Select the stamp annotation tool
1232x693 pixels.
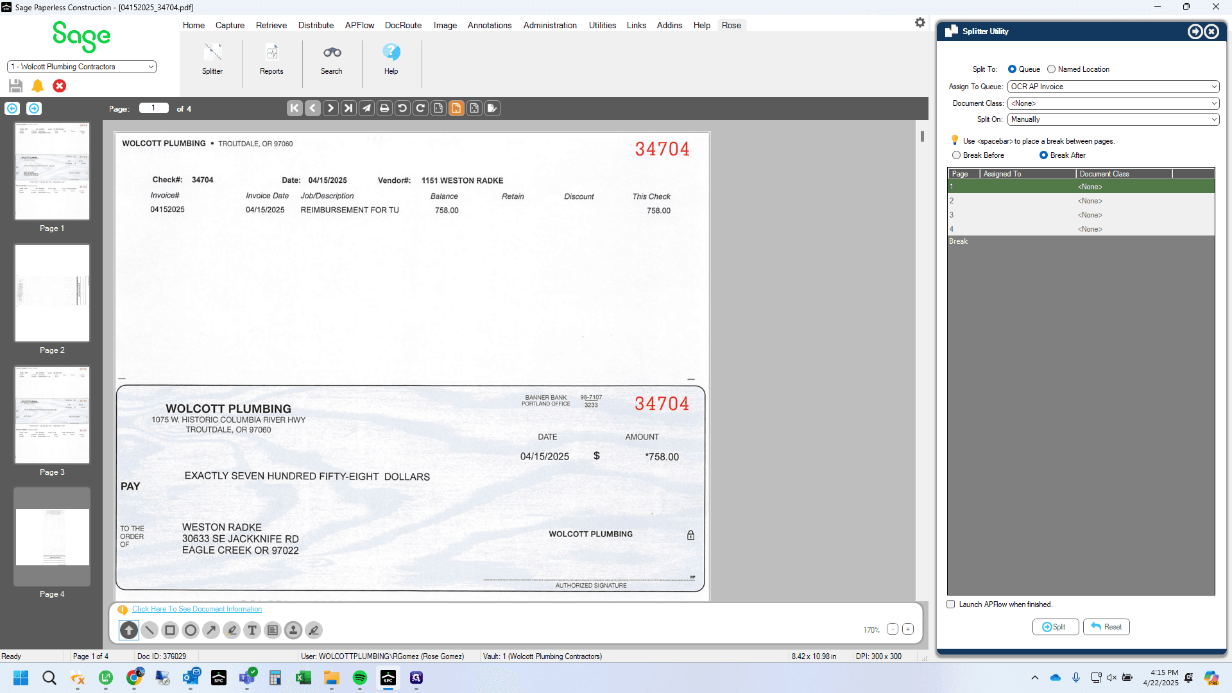tap(293, 630)
